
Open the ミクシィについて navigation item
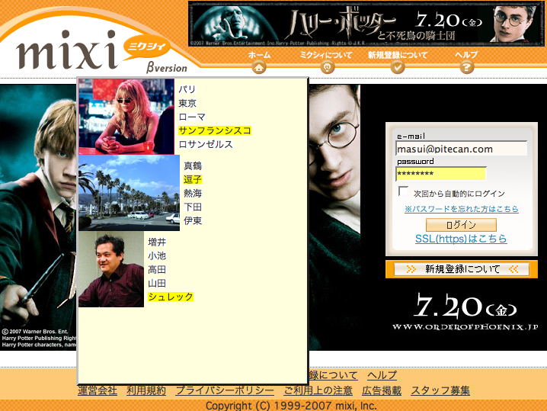pos(326,55)
